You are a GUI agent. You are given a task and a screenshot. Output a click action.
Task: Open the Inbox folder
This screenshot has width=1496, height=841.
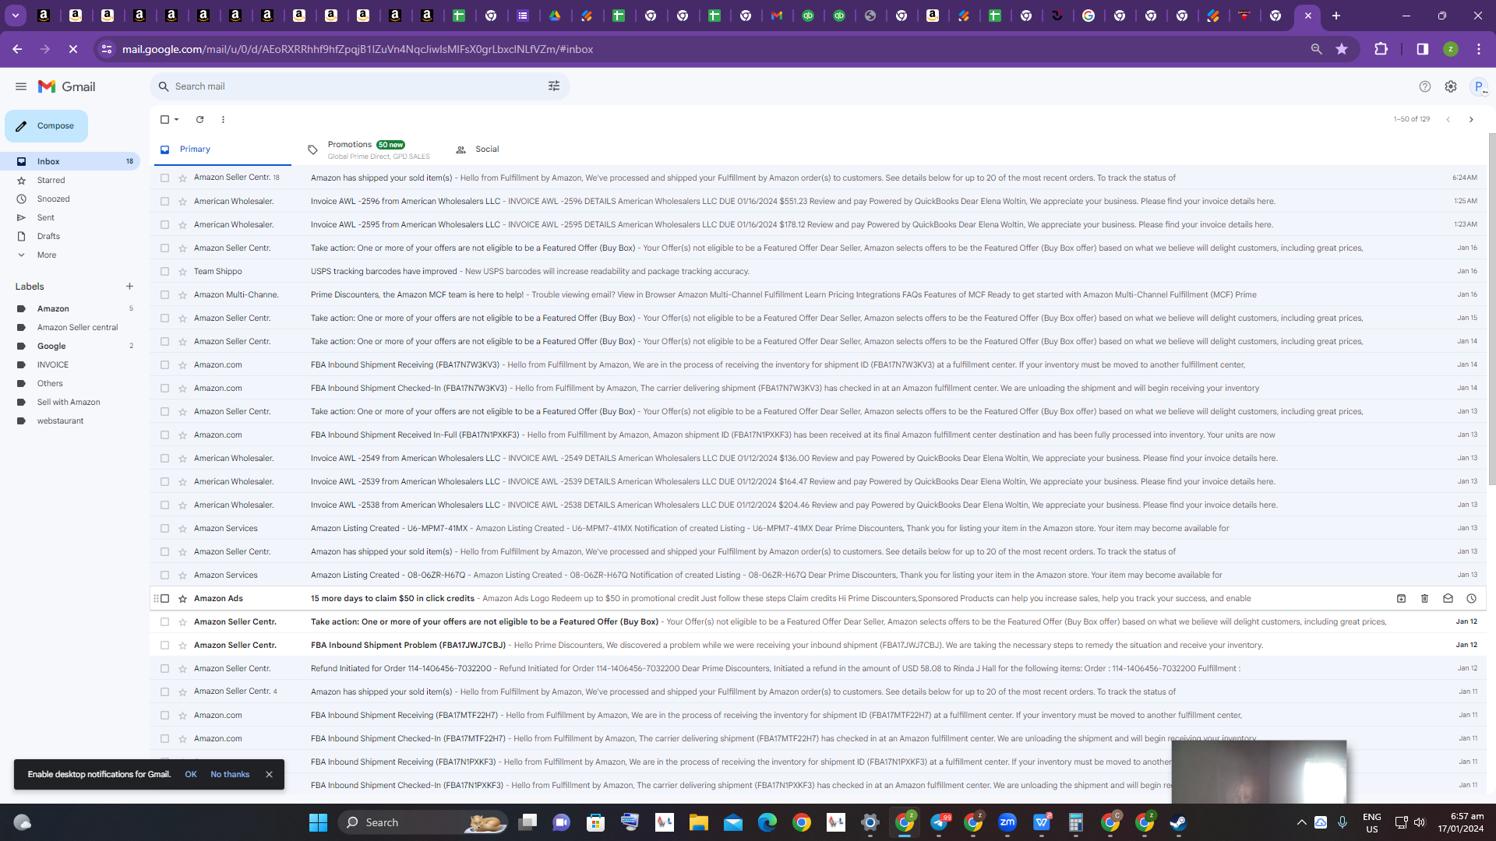pyautogui.click(x=70, y=161)
